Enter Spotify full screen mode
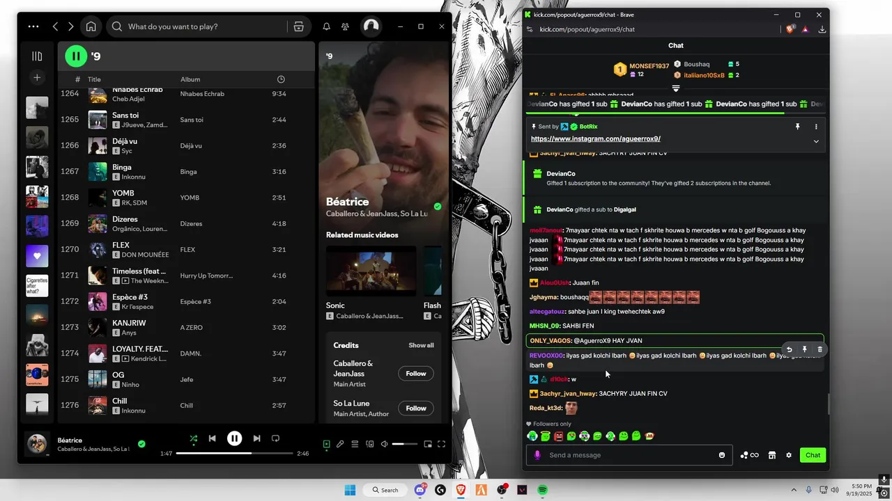The image size is (892, 501). pyautogui.click(x=441, y=444)
